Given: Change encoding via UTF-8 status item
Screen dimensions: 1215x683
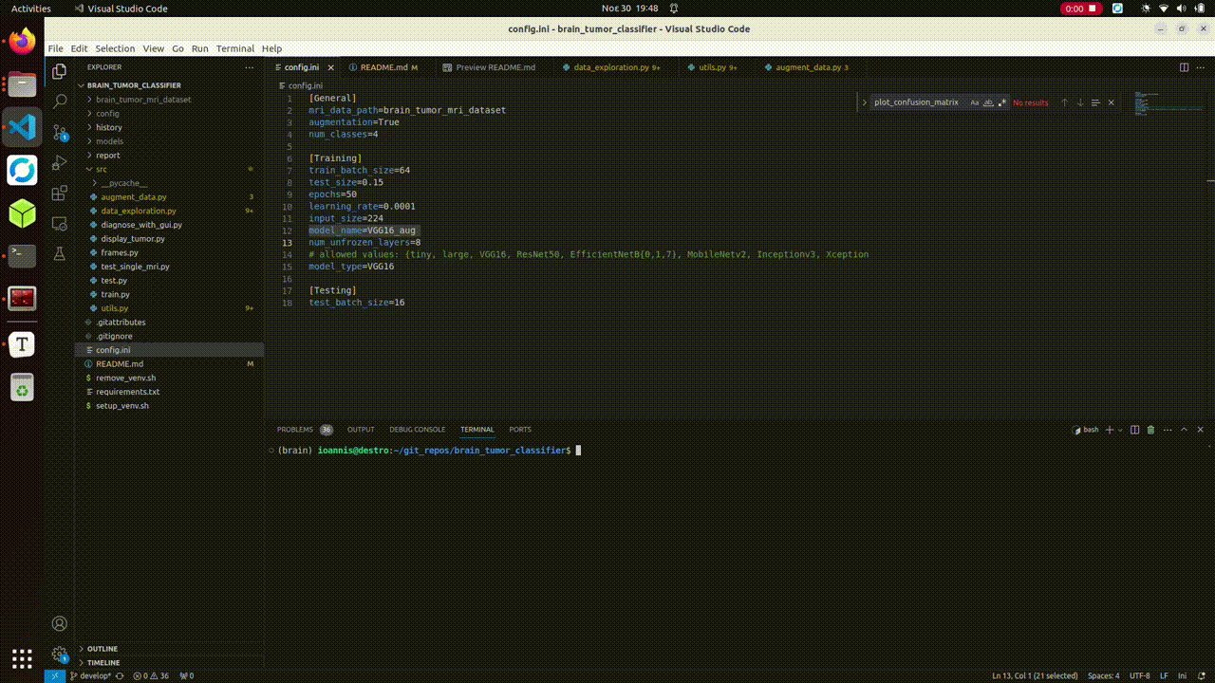Looking at the screenshot, I should [x=1140, y=675].
